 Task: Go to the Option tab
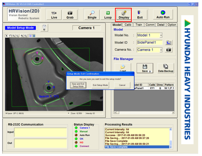172,25
